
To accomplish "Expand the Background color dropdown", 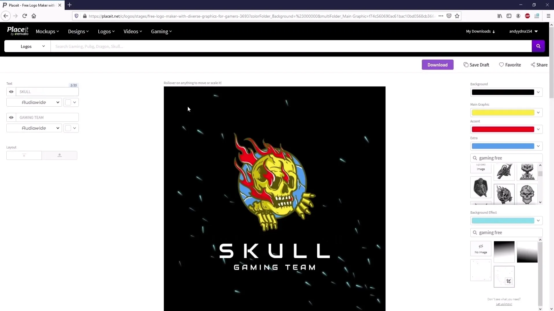I will pos(538,92).
